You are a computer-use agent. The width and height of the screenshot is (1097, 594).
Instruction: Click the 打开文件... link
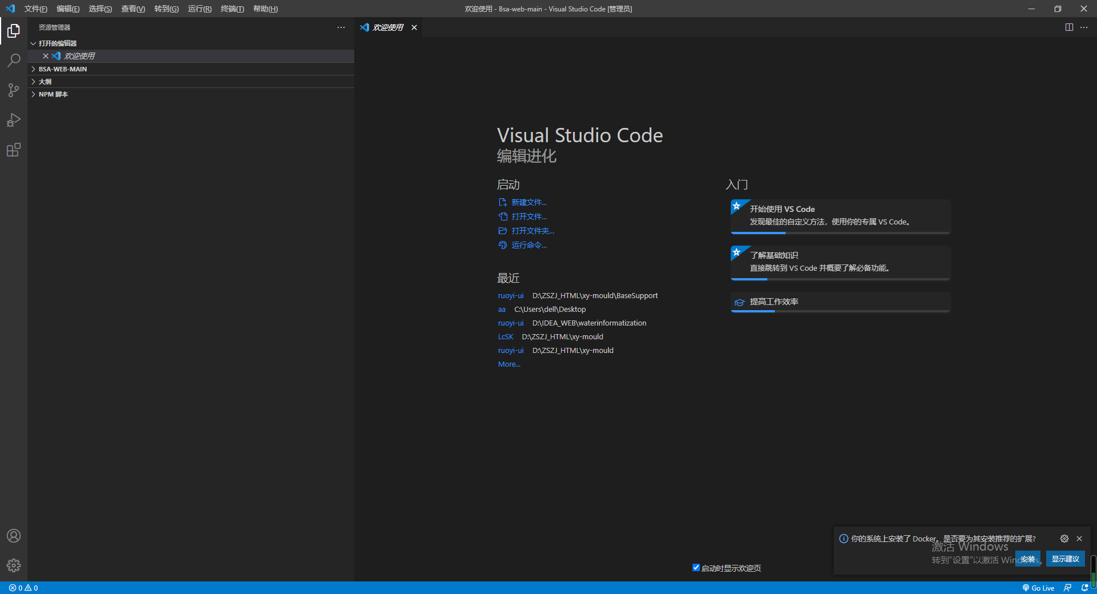click(529, 216)
